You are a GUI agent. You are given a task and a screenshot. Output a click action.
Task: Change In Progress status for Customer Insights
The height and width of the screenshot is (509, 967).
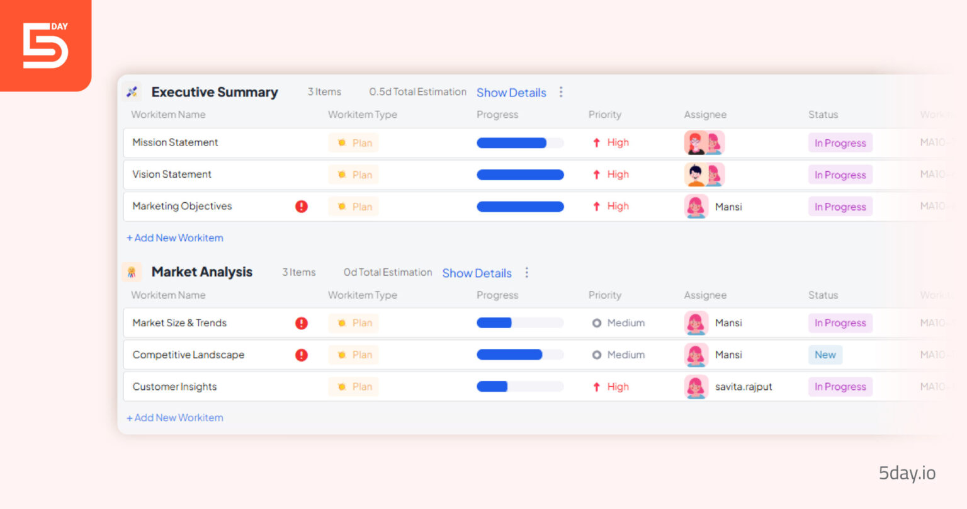[x=840, y=387]
